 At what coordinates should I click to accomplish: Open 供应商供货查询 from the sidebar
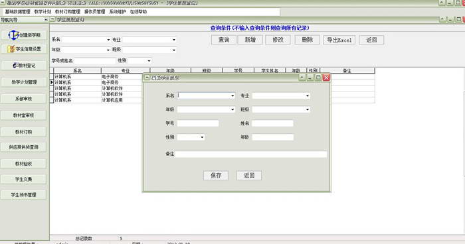[24, 147]
